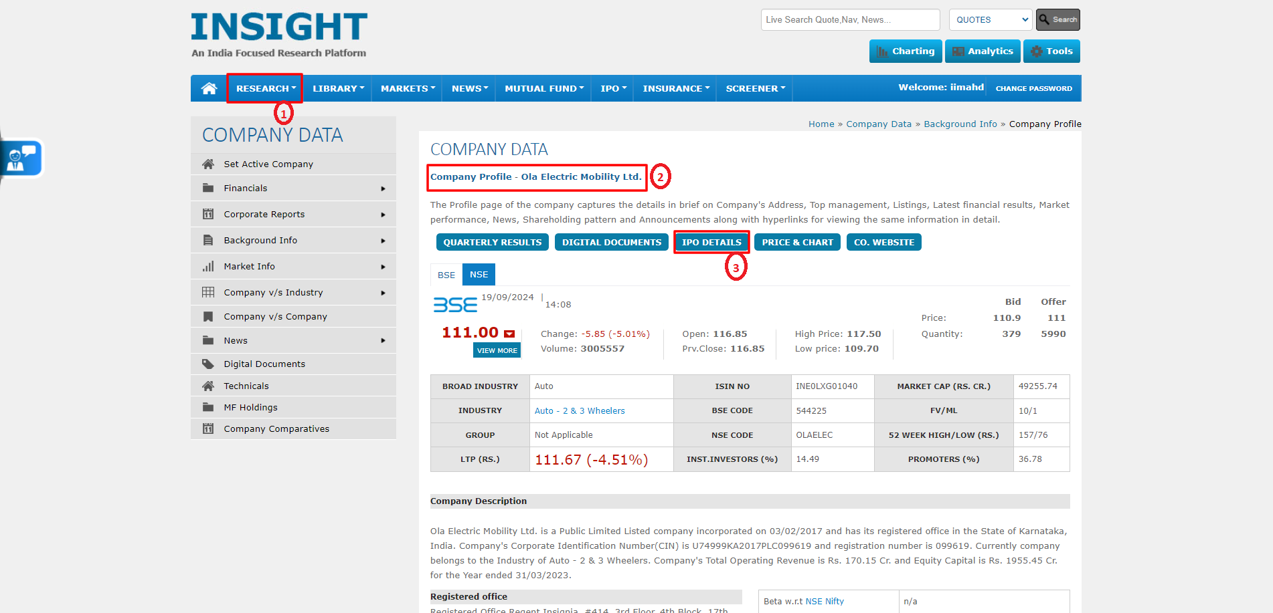Image resolution: width=1273 pixels, height=613 pixels.
Task: Focus the Live Search input field
Action: pyautogui.click(x=850, y=19)
